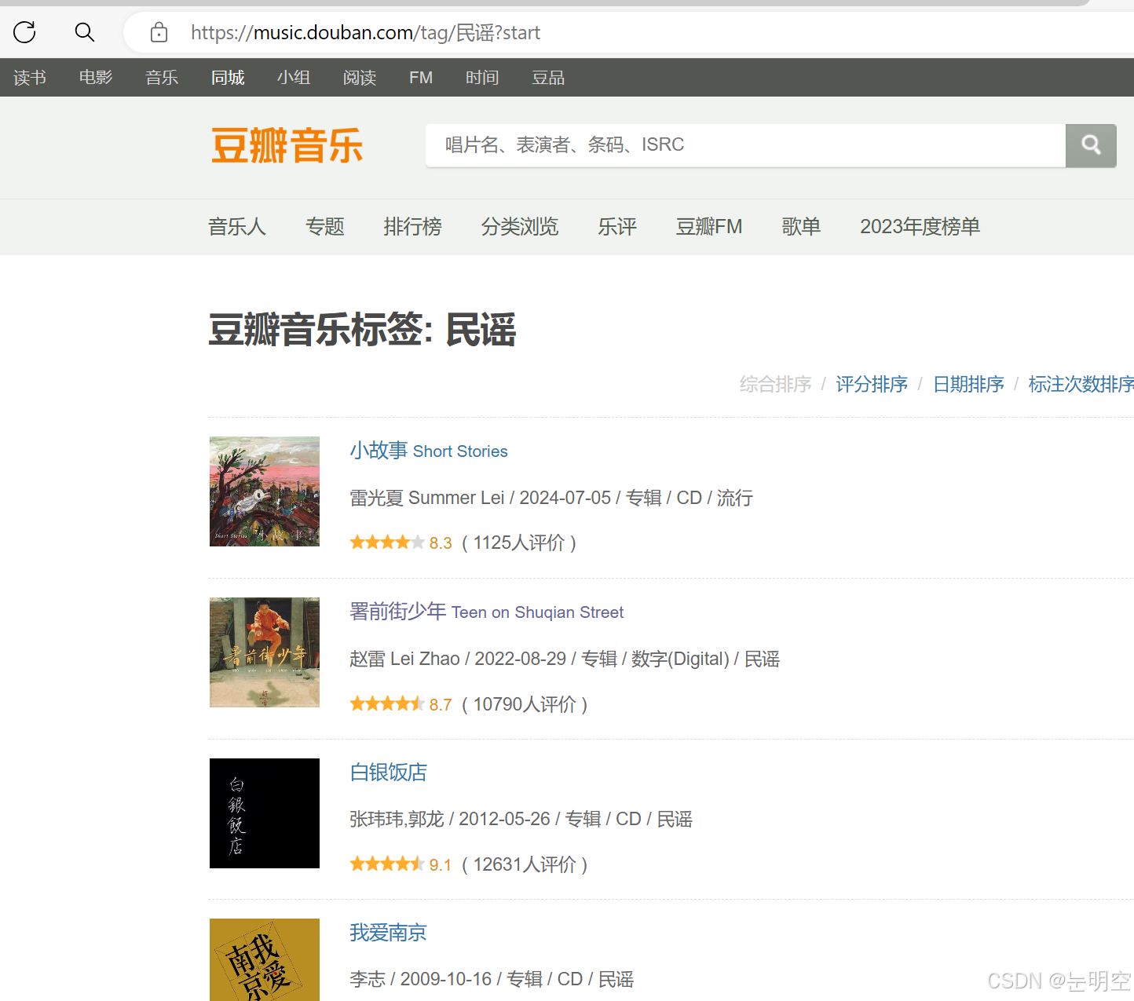The image size is (1134, 1001).
Task: Click the 8.3 rating score
Action: click(x=441, y=543)
